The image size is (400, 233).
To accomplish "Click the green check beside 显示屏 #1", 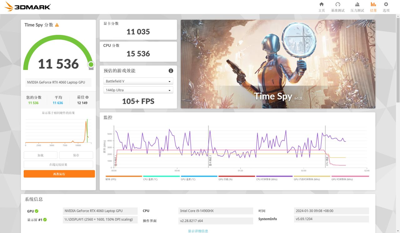I will click(x=45, y=220).
